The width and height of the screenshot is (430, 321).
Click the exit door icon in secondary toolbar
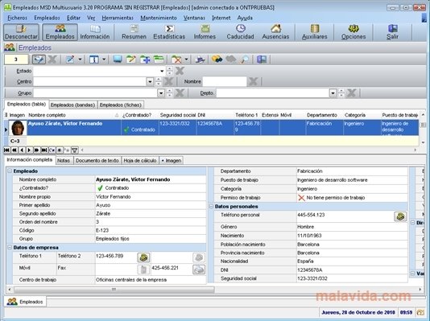pyautogui.click(x=262, y=60)
